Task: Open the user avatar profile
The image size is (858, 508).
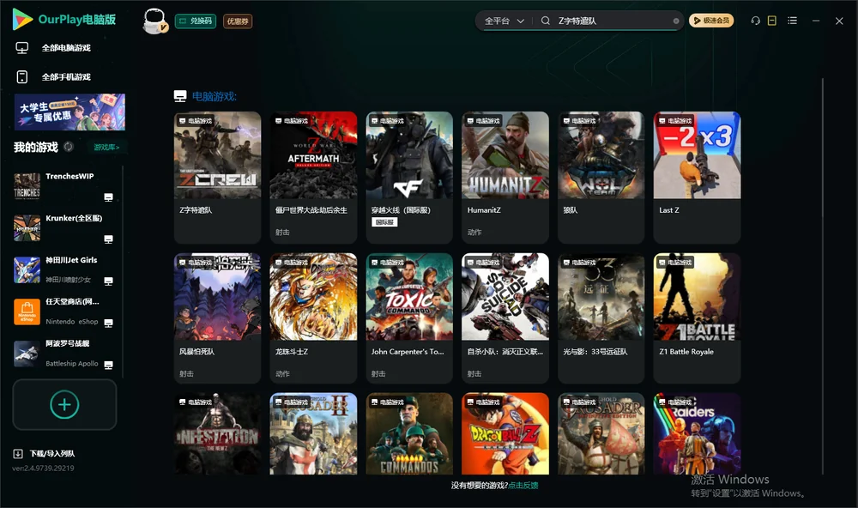Action: pyautogui.click(x=154, y=21)
